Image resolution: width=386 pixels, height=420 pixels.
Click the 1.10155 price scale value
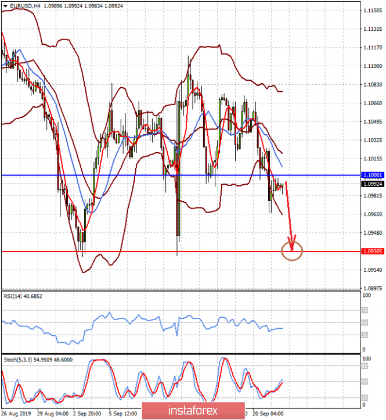(373, 159)
